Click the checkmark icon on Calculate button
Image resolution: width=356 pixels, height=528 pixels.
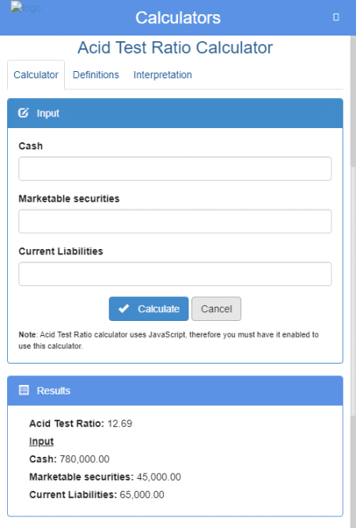point(123,308)
